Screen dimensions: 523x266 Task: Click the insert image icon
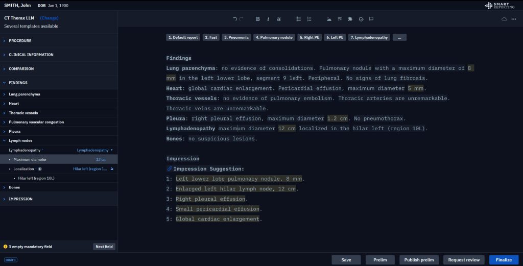(329, 19)
